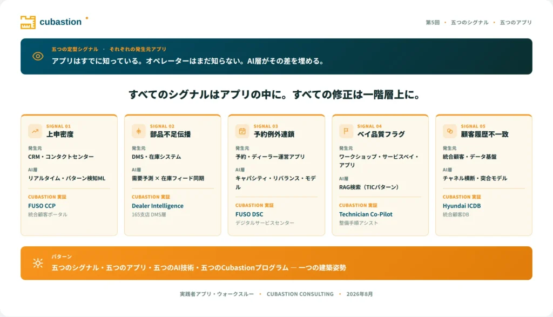553x317 pixels.
Task: Click the 五つのシグナル header label
Action: [469, 22]
